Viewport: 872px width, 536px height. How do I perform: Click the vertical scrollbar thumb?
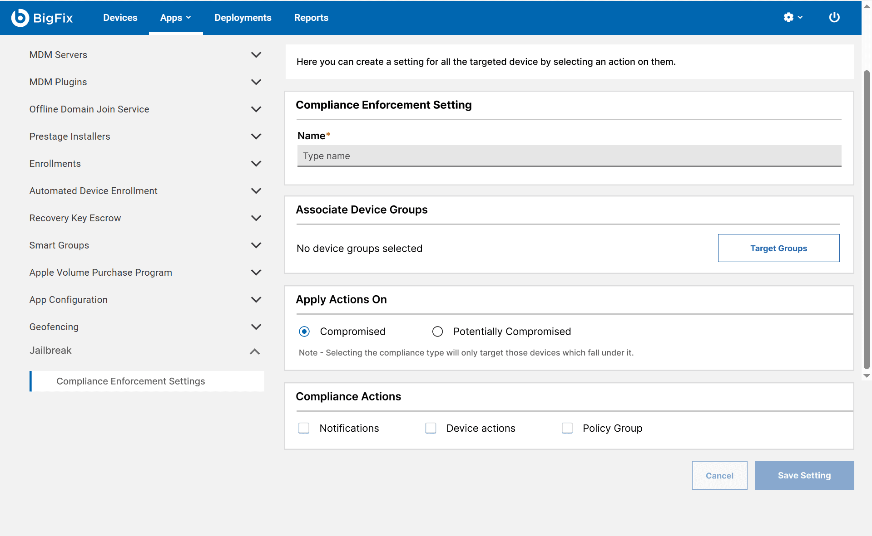tap(867, 220)
